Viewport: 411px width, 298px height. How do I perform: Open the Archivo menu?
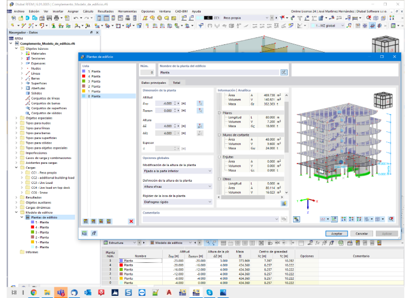[x=19, y=11]
